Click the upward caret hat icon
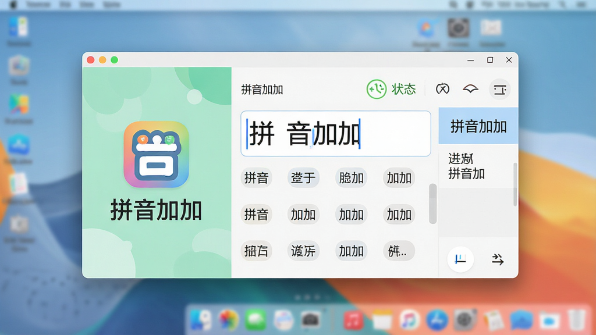This screenshot has height=335, width=596. pyautogui.click(x=470, y=89)
